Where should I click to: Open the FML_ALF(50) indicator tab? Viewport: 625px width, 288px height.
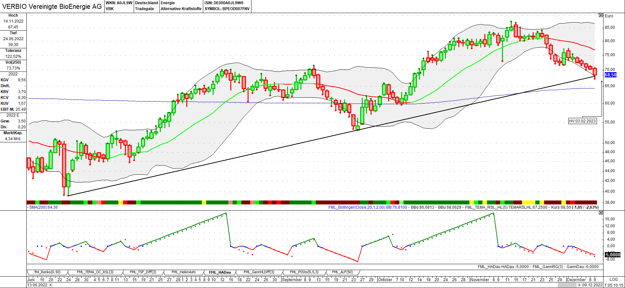pos(343,272)
